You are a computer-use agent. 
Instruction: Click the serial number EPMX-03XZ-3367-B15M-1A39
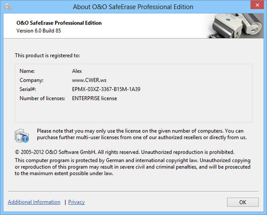pos(106,89)
